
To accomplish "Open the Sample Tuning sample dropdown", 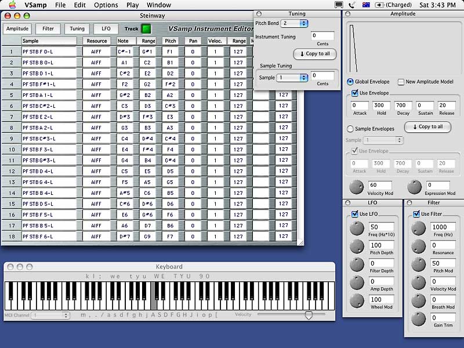I will pyautogui.click(x=292, y=78).
